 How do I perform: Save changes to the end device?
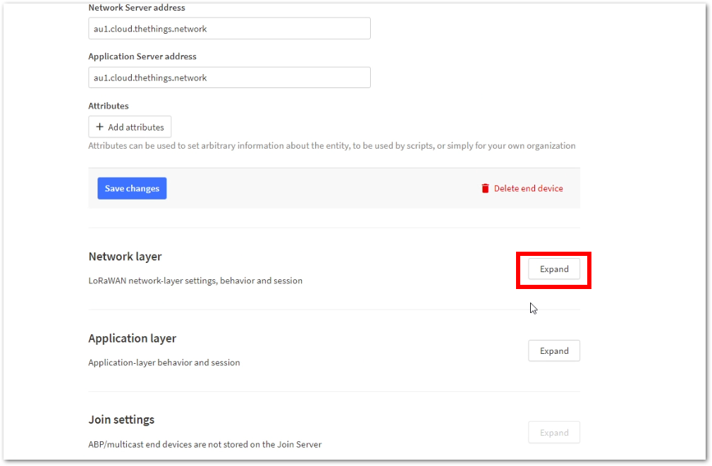pos(132,188)
